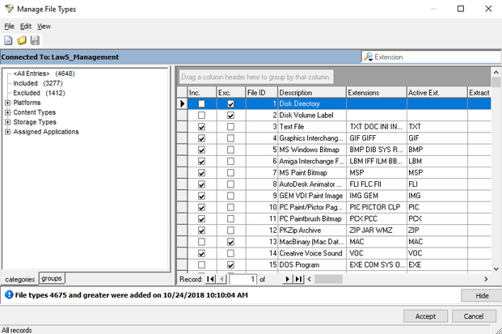Go to previous record navigation button
The height and width of the screenshot is (334, 502).
tap(221, 279)
